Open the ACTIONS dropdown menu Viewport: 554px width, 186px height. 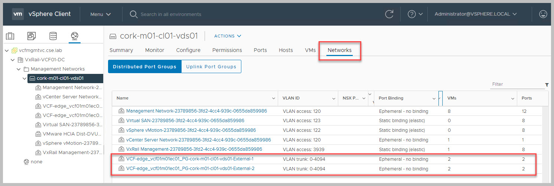(228, 36)
